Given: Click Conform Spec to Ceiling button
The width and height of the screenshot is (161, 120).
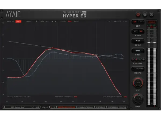Looking at the screenshot, I should [67, 107].
